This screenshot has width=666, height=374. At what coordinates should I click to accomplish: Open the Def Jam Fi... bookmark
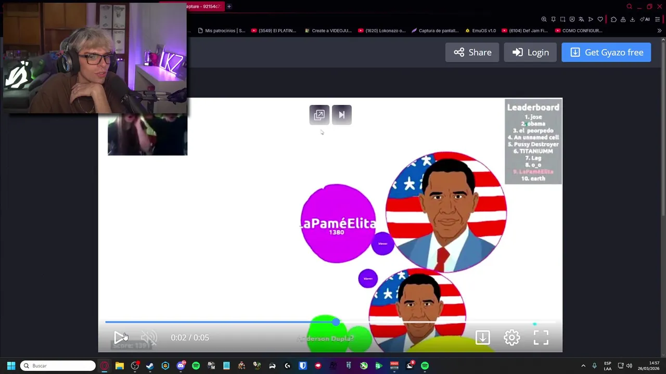pos(525,31)
